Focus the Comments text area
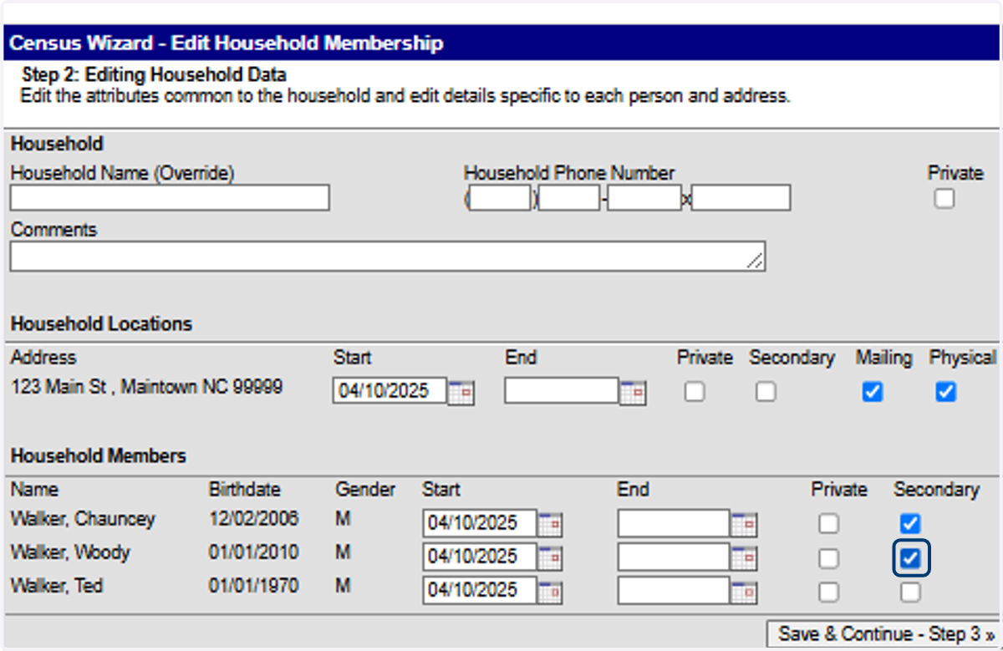 388,257
